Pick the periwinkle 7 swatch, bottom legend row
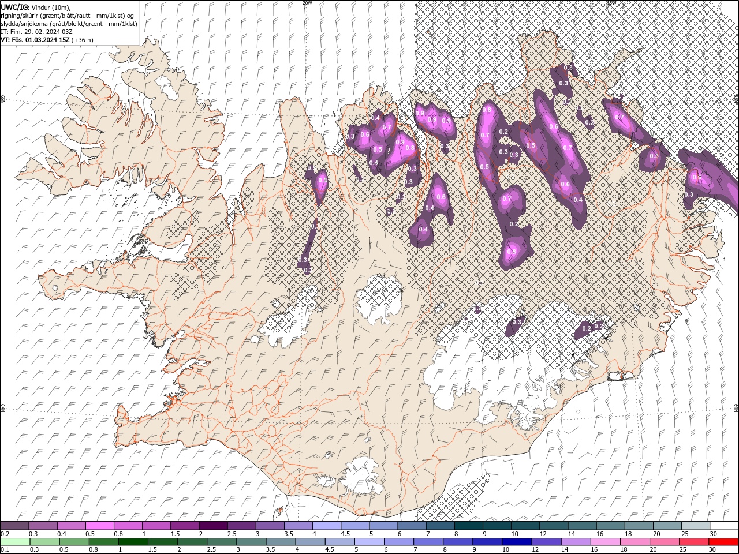Viewport: 739px width, 554px height. [428, 542]
